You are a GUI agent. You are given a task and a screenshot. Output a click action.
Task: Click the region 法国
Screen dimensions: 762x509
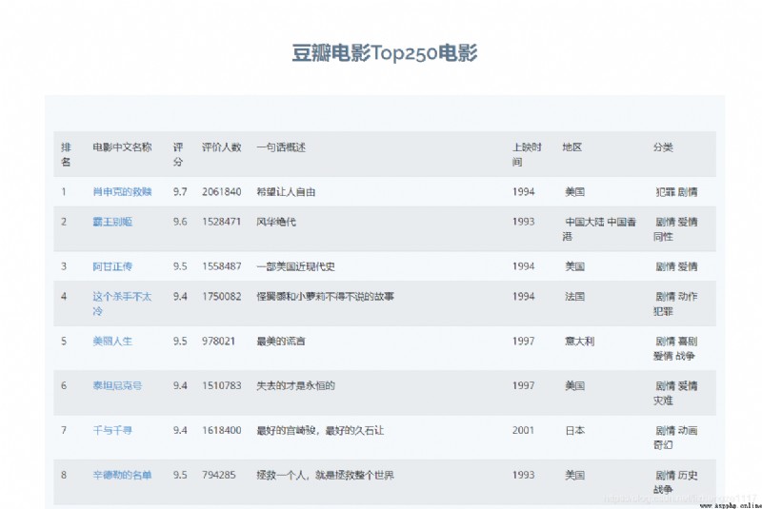click(x=575, y=297)
